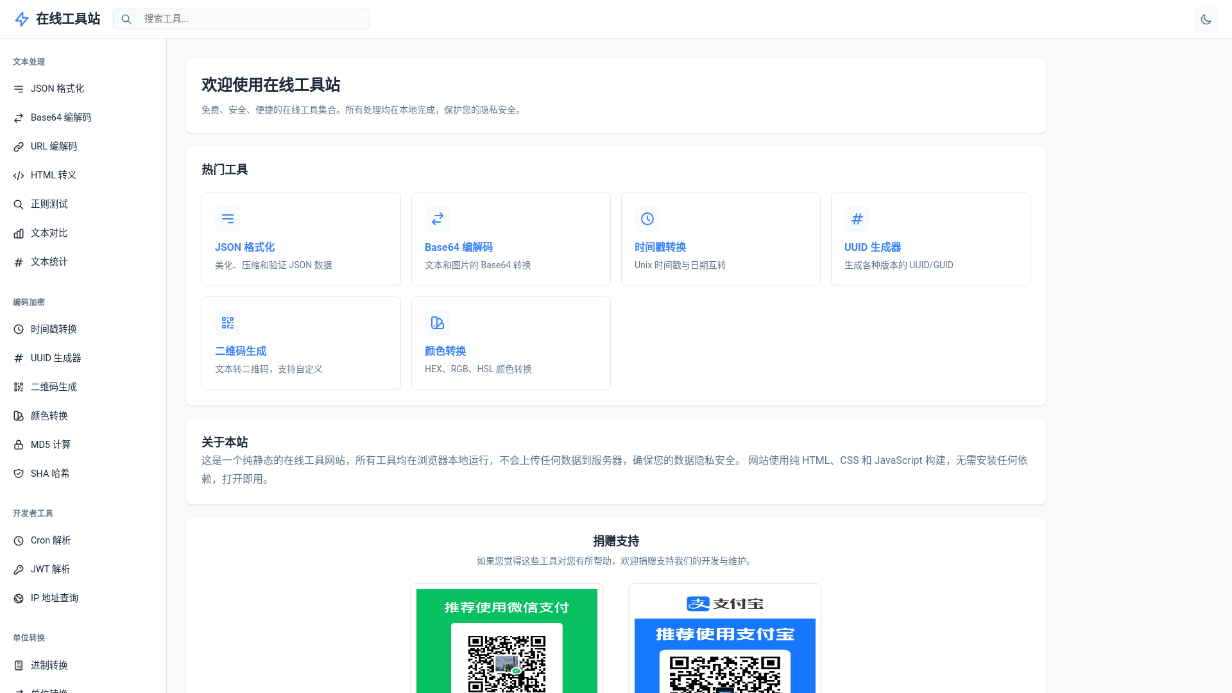
Task: Click the 颜色转换 swatch icon in sidebar
Action: [19, 416]
